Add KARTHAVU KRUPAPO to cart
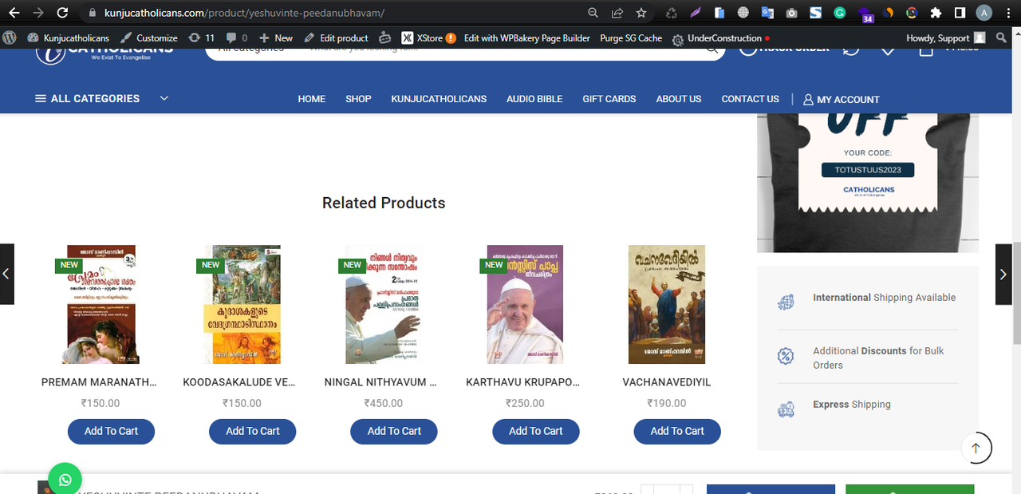This screenshot has width=1021, height=494. click(x=536, y=431)
